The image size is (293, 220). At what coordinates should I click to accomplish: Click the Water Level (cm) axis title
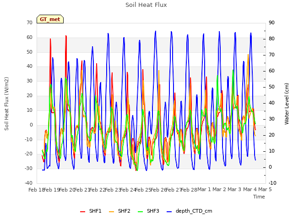pos(287,104)
